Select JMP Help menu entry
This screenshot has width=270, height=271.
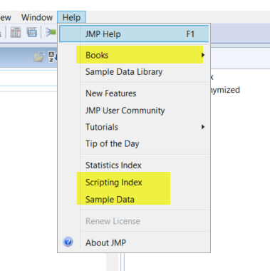pos(134,34)
